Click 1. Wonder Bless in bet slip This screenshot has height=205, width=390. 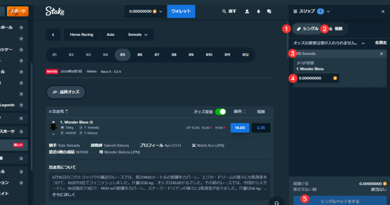[x=310, y=69]
